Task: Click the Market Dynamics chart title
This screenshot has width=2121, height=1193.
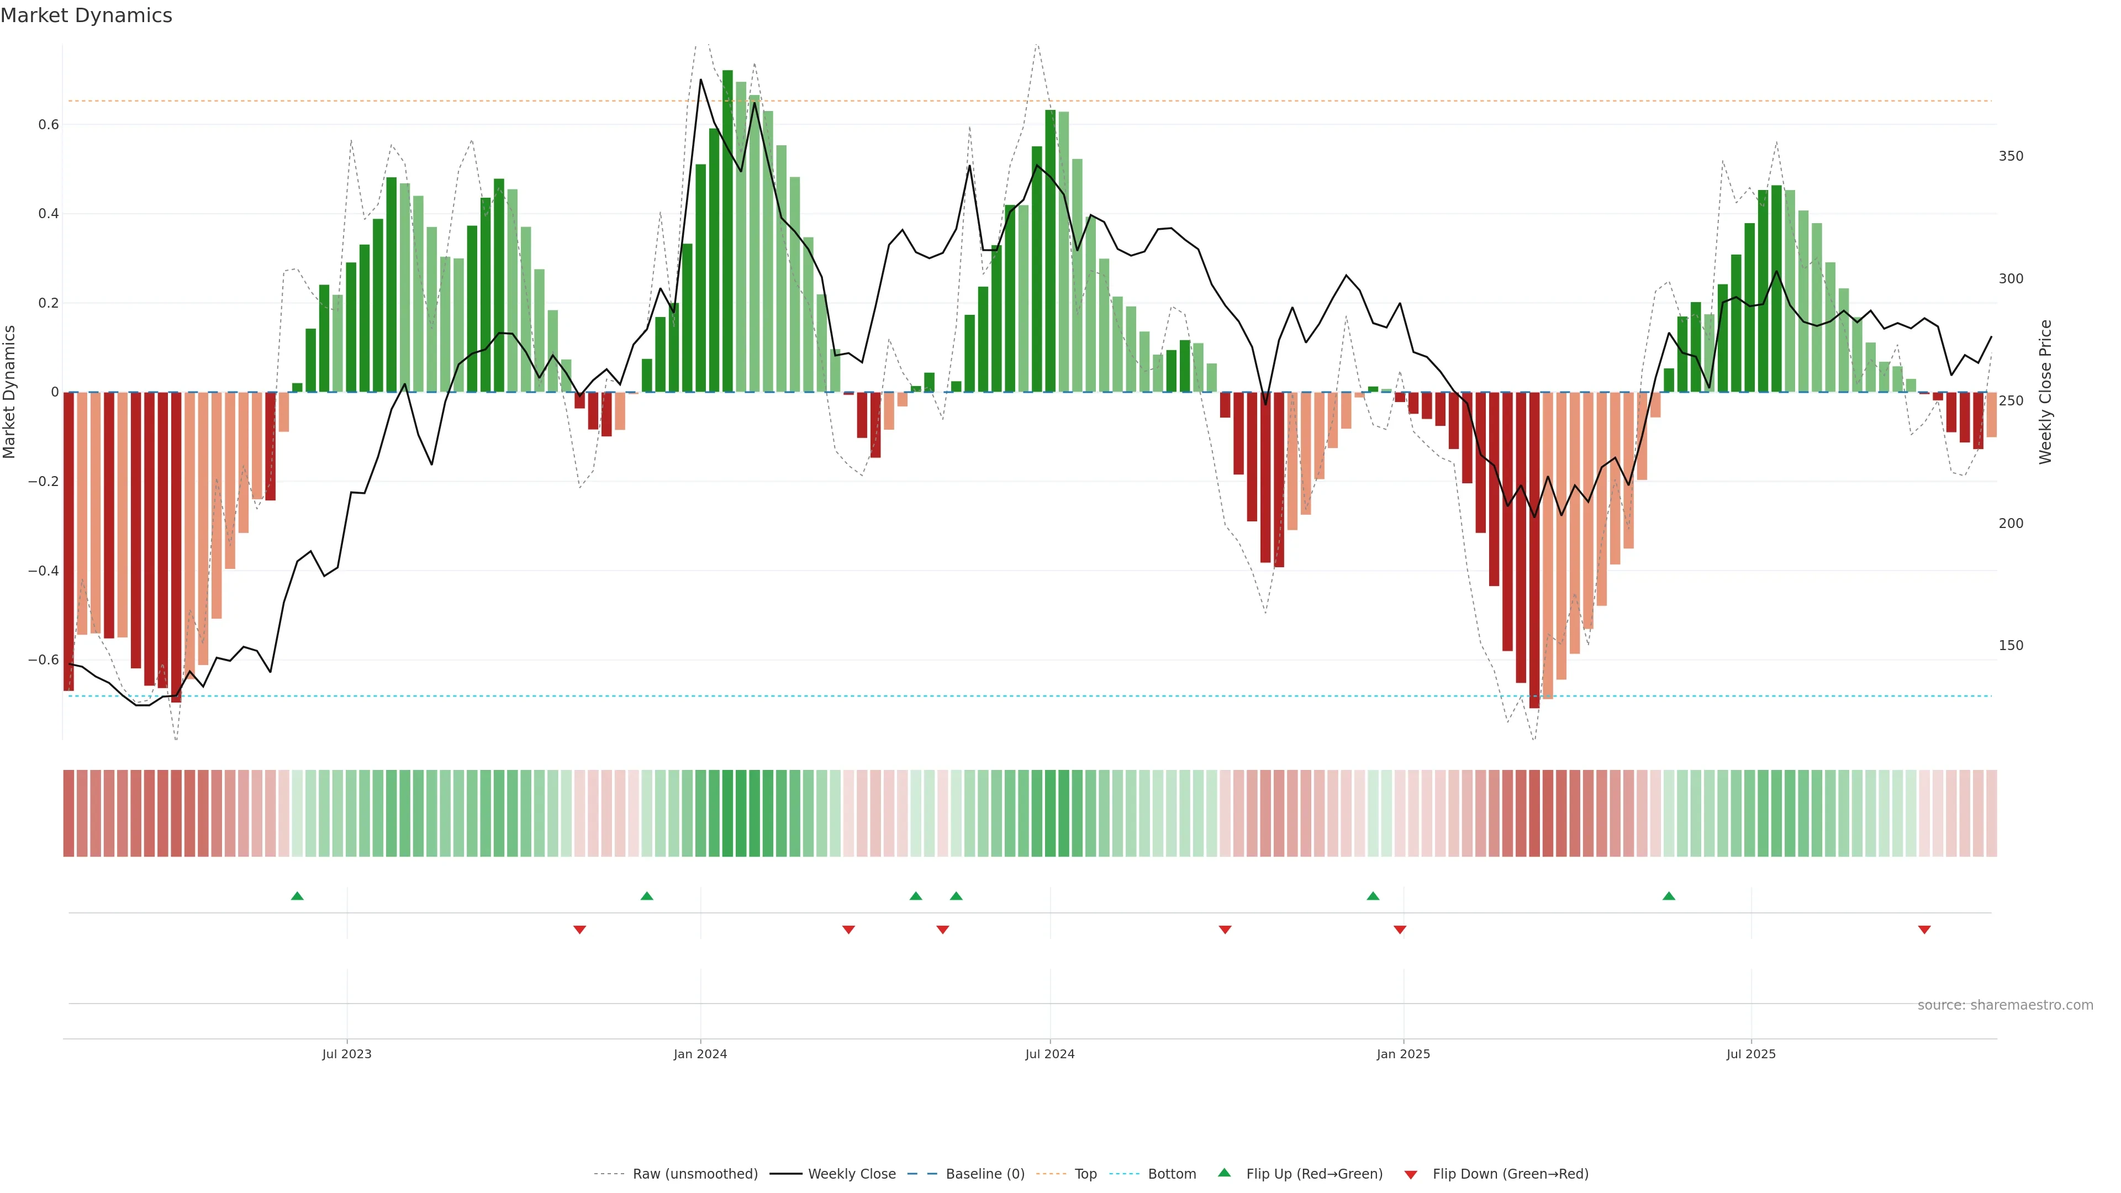Action: 87,15
